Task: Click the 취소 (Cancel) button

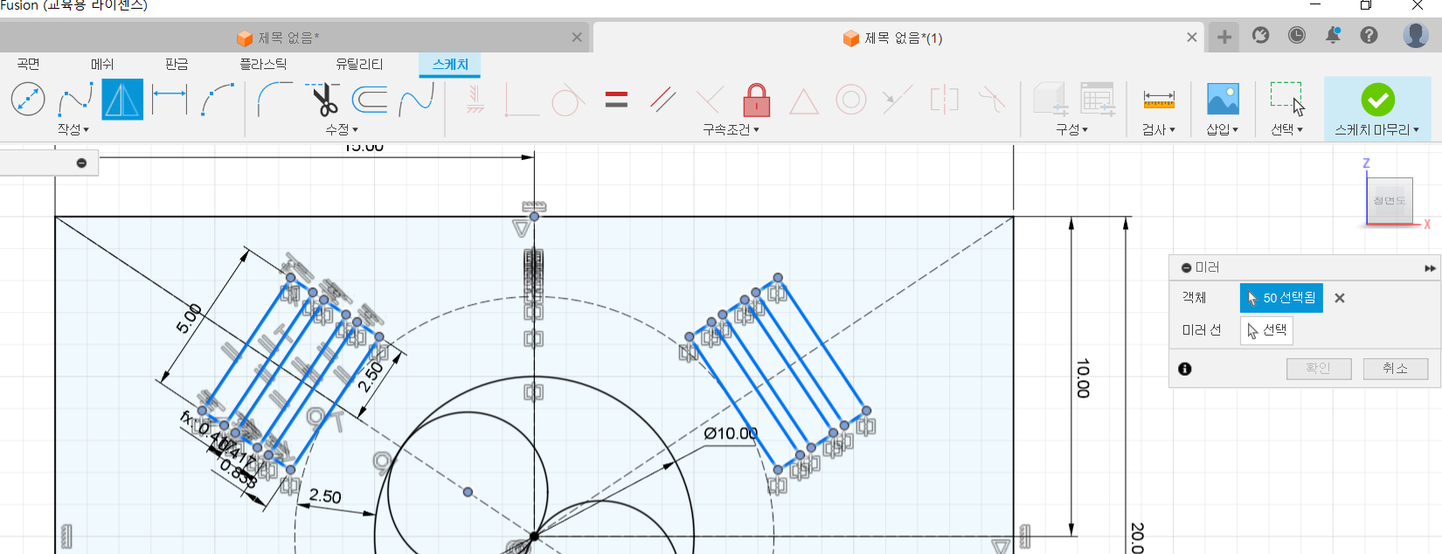Action: point(1396,369)
